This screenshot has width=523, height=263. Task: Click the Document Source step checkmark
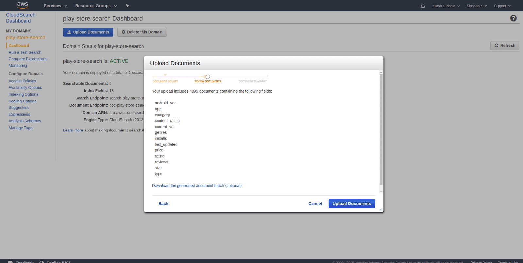pos(165,75)
